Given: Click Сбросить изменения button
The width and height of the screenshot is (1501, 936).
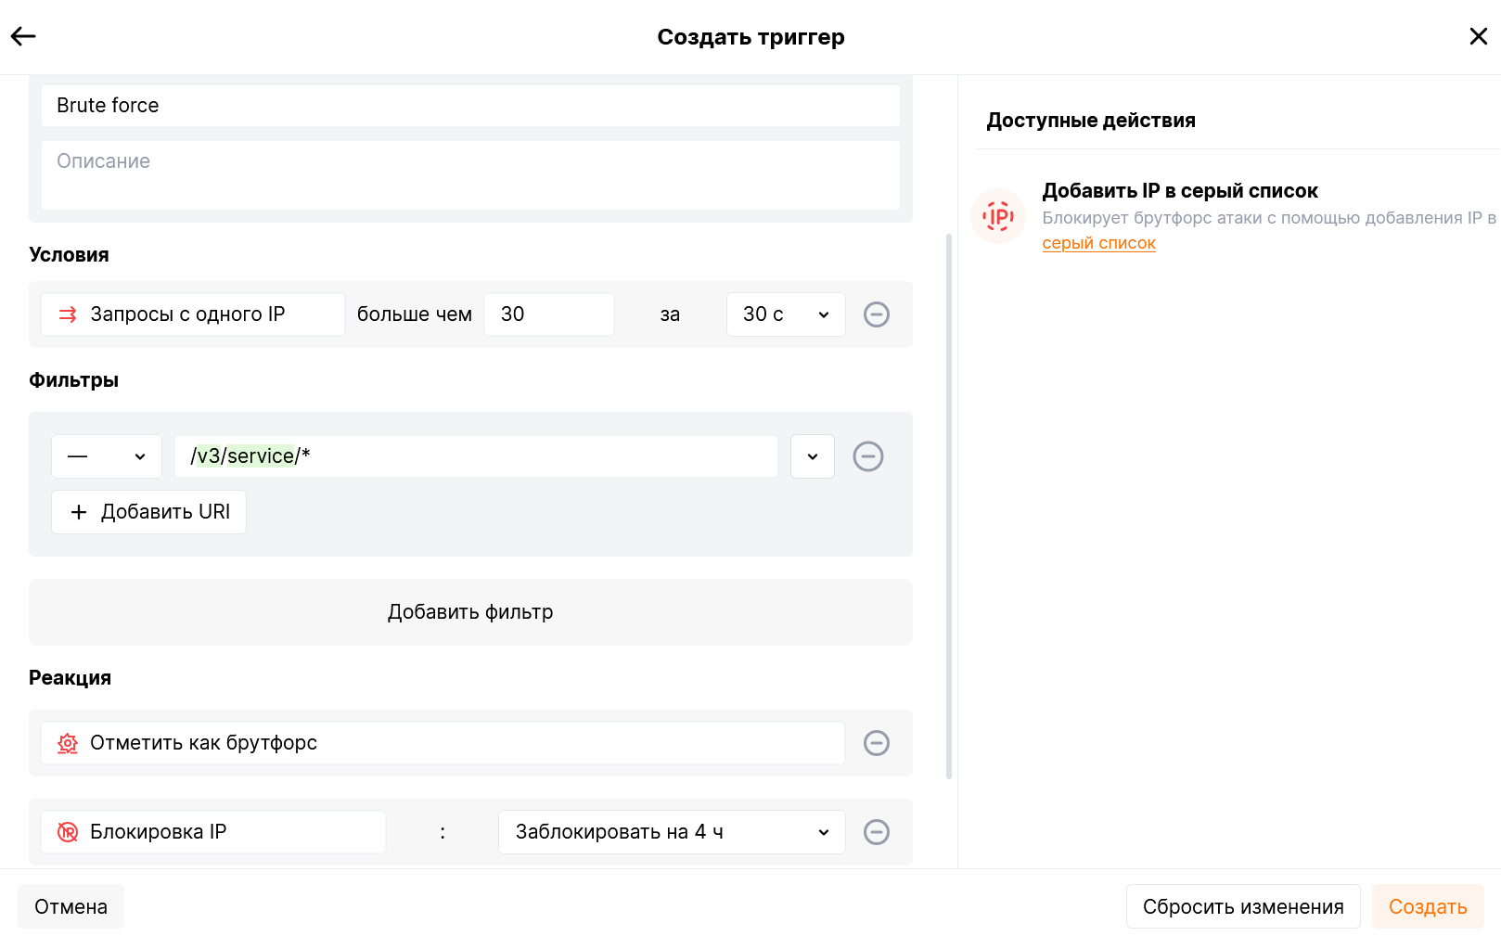Looking at the screenshot, I should click(x=1243, y=906).
